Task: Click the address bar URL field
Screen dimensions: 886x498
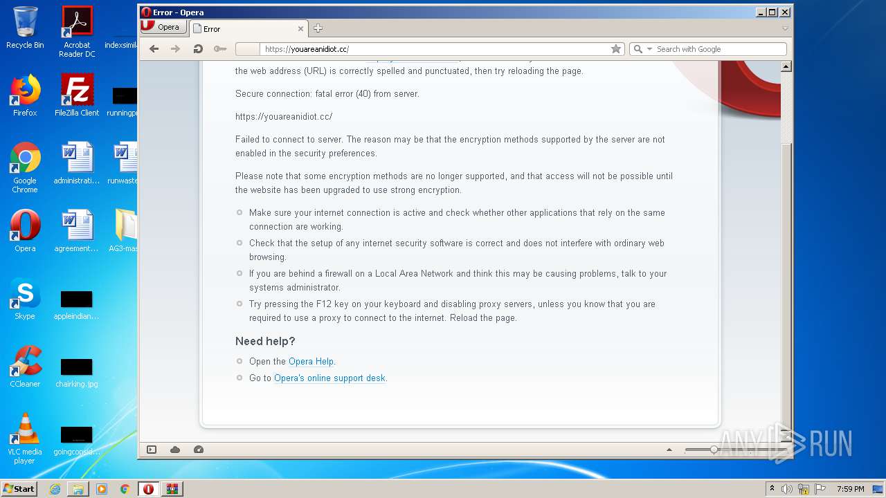Action: pos(435,49)
